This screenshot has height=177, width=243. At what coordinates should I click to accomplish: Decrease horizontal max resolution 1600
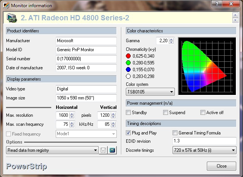72,117
